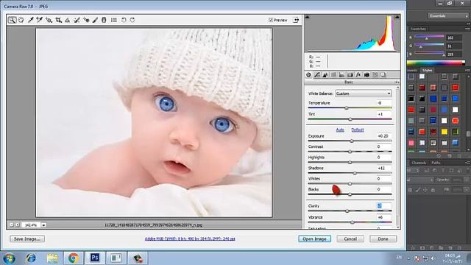Select the Straighten tool
The width and height of the screenshot is (471, 265).
pyautogui.click(x=67, y=20)
